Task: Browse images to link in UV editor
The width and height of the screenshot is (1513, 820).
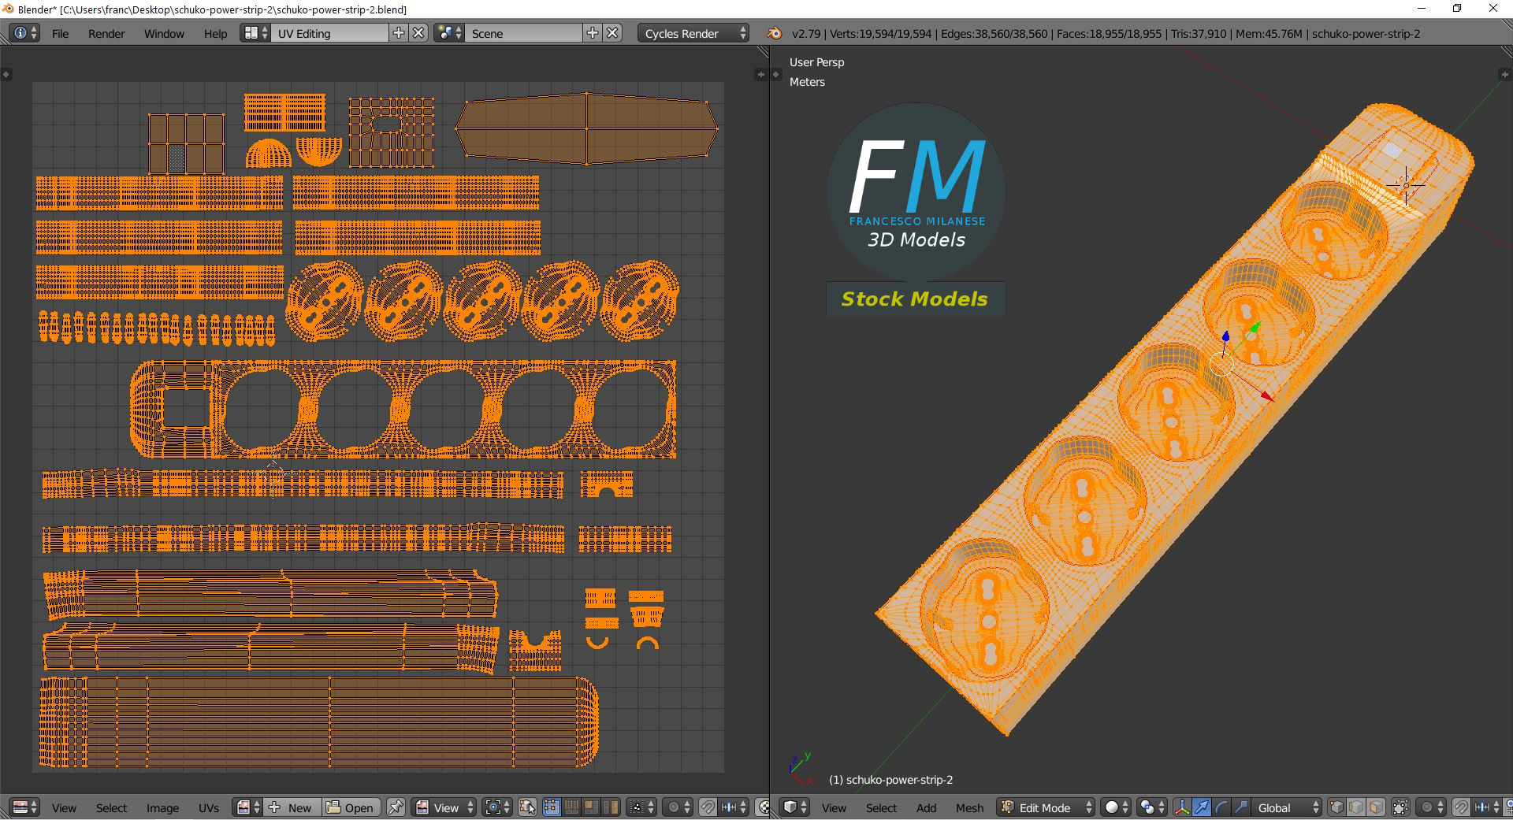Action: coord(248,807)
